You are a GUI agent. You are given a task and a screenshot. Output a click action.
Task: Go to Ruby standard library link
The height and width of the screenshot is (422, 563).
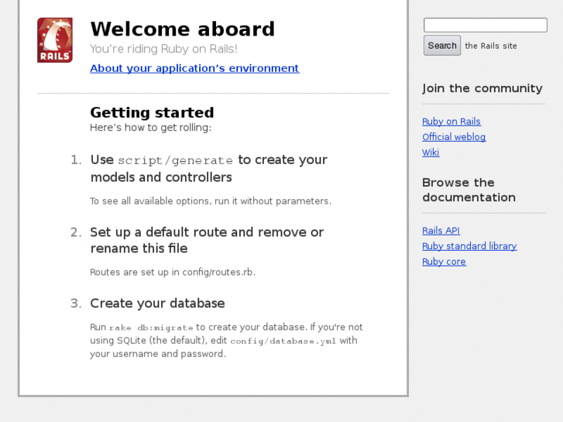pyautogui.click(x=469, y=246)
